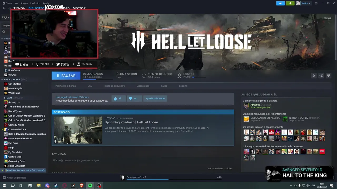Click the Counter-Strike 2 game icon
Screen dimensions: 337x189
click(6, 129)
